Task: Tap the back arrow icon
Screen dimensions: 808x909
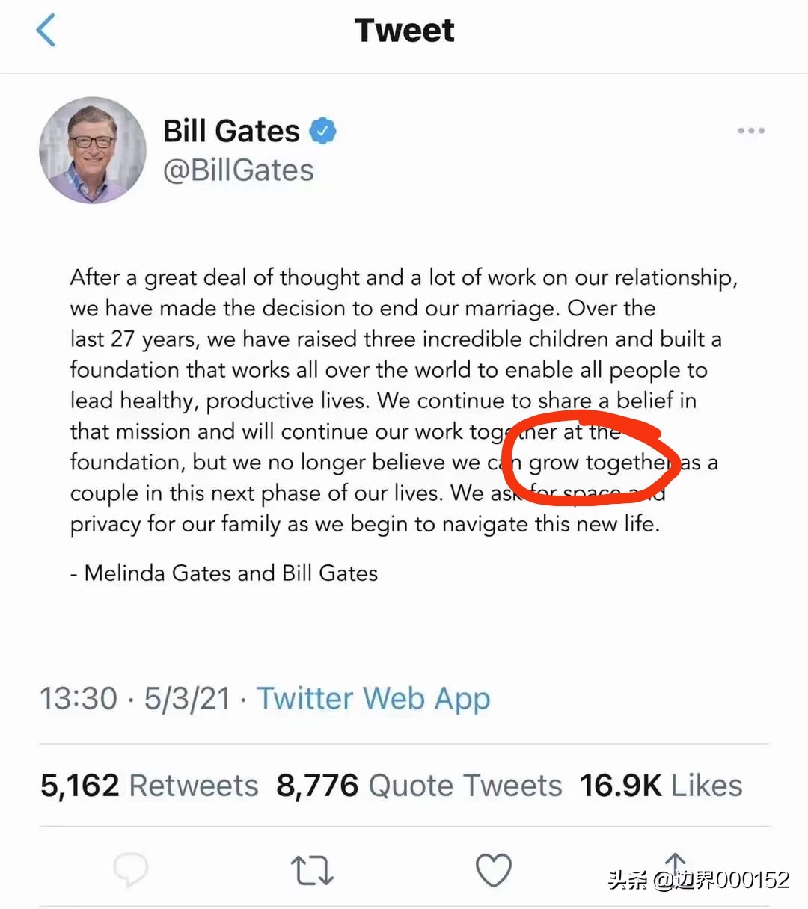Action: [46, 31]
